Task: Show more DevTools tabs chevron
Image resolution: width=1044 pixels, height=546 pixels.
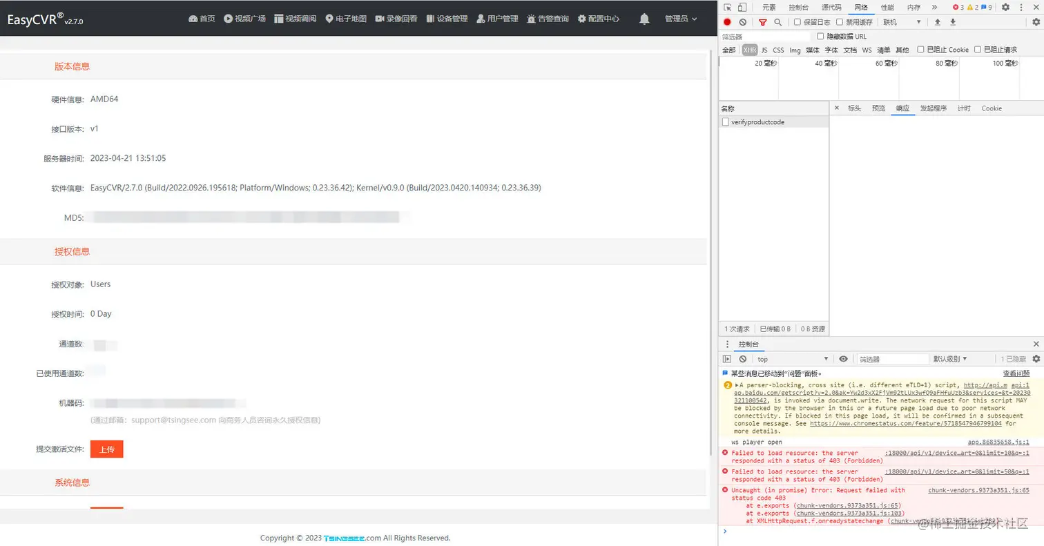Action: (x=934, y=7)
